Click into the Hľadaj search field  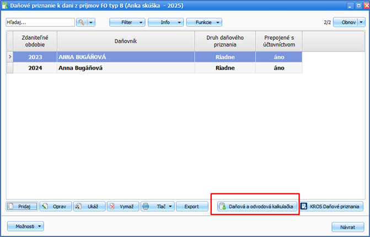(x=40, y=22)
